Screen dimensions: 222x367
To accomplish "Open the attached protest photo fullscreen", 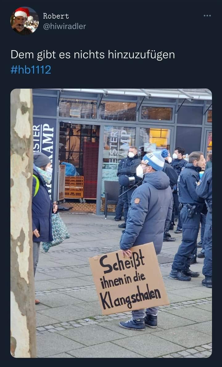I will pos(111,223).
